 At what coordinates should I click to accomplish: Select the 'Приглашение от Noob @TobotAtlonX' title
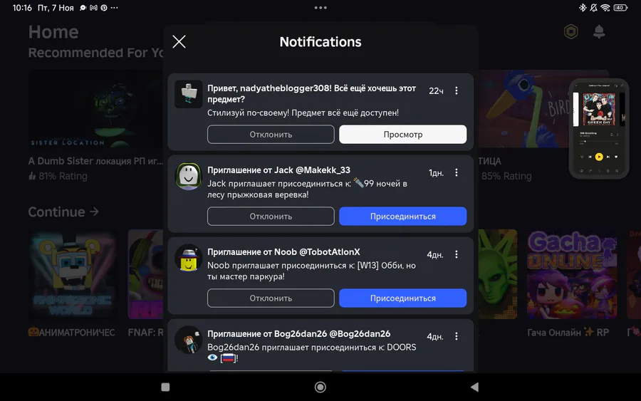point(283,252)
